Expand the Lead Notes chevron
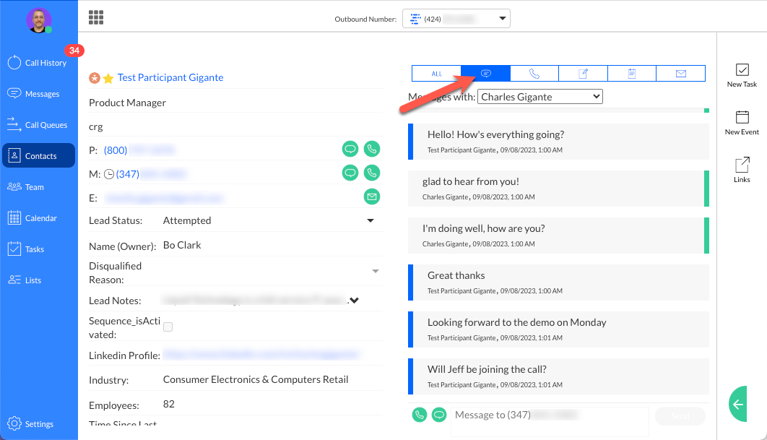767x440 pixels. click(354, 301)
